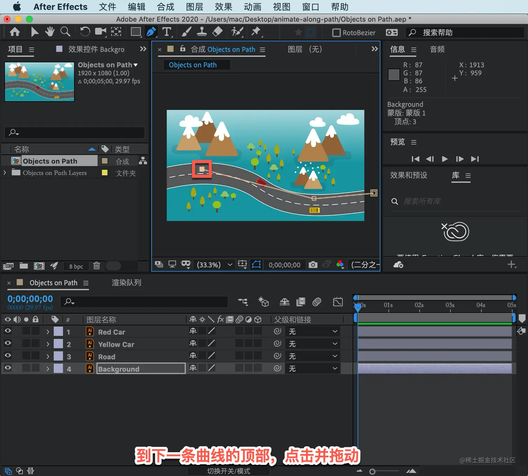Screen dimensions: 528x476
Task: Select the Pan Behind anchor point tool
Action: (x=116, y=32)
